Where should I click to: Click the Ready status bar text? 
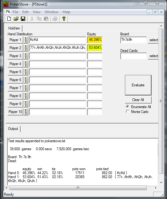point(9,194)
